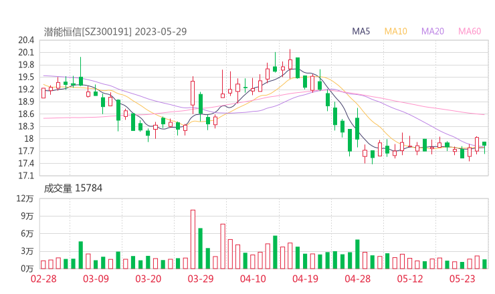Click the 20.4 price axis label
This screenshot has width=495, height=294.
point(26,41)
